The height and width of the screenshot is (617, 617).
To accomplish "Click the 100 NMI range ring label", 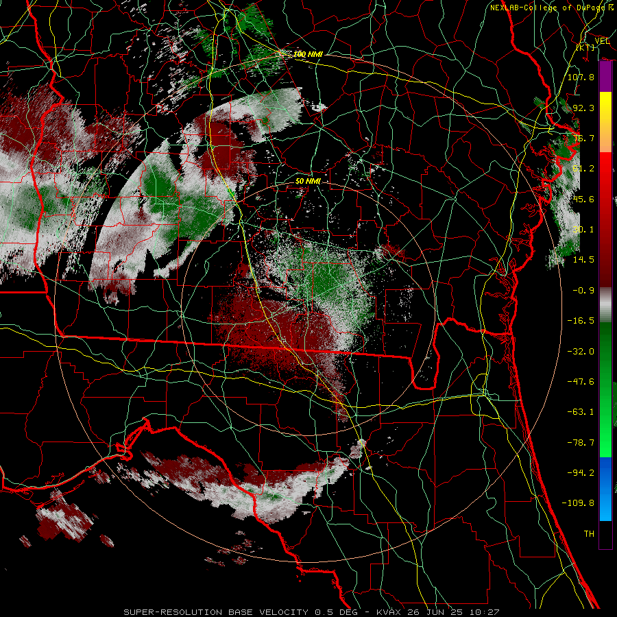I will (x=308, y=54).
